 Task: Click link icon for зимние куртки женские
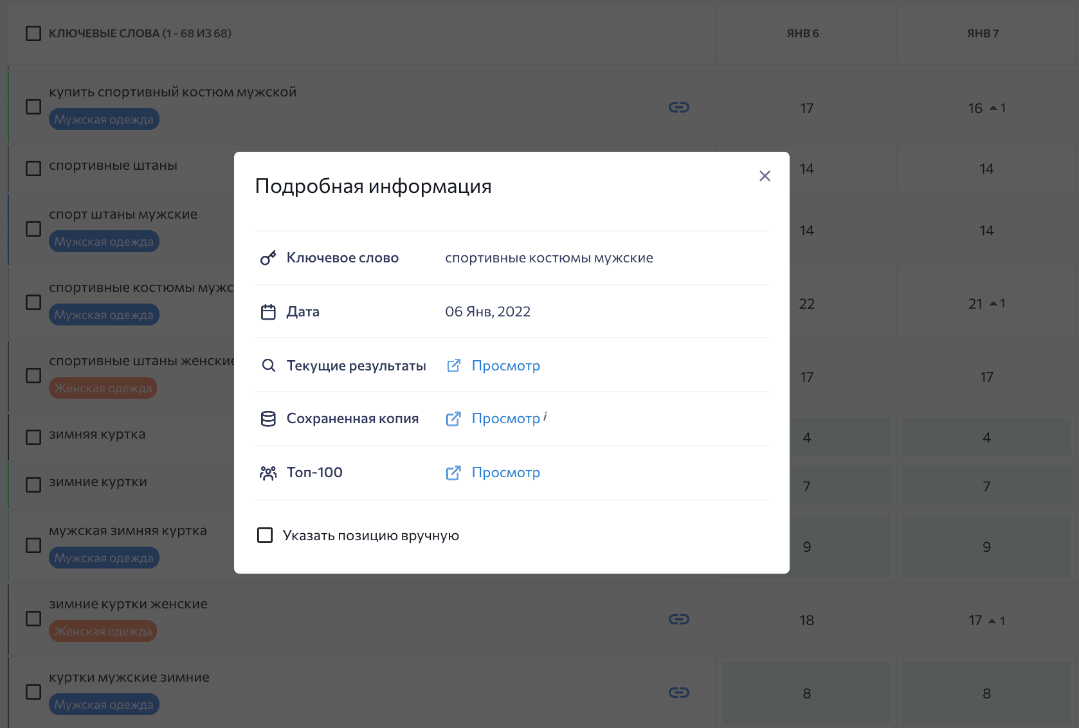679,619
